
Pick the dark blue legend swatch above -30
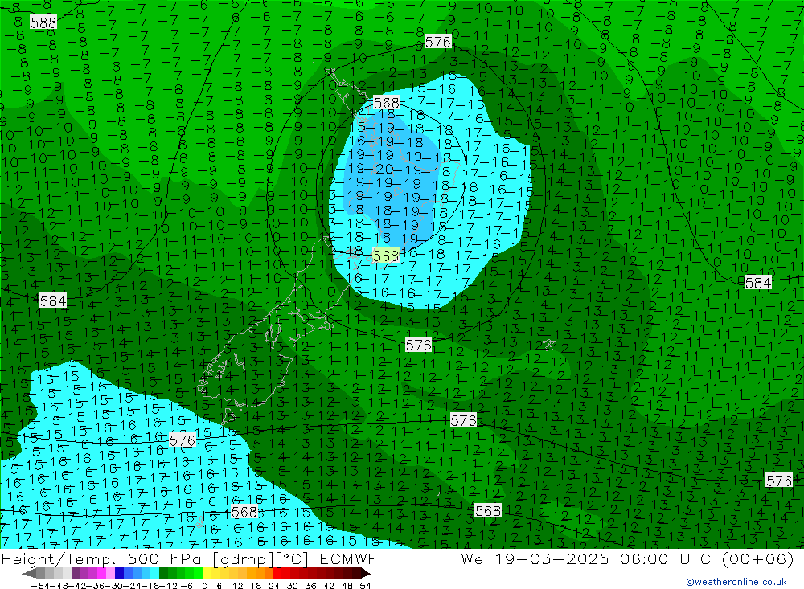click(x=120, y=573)
